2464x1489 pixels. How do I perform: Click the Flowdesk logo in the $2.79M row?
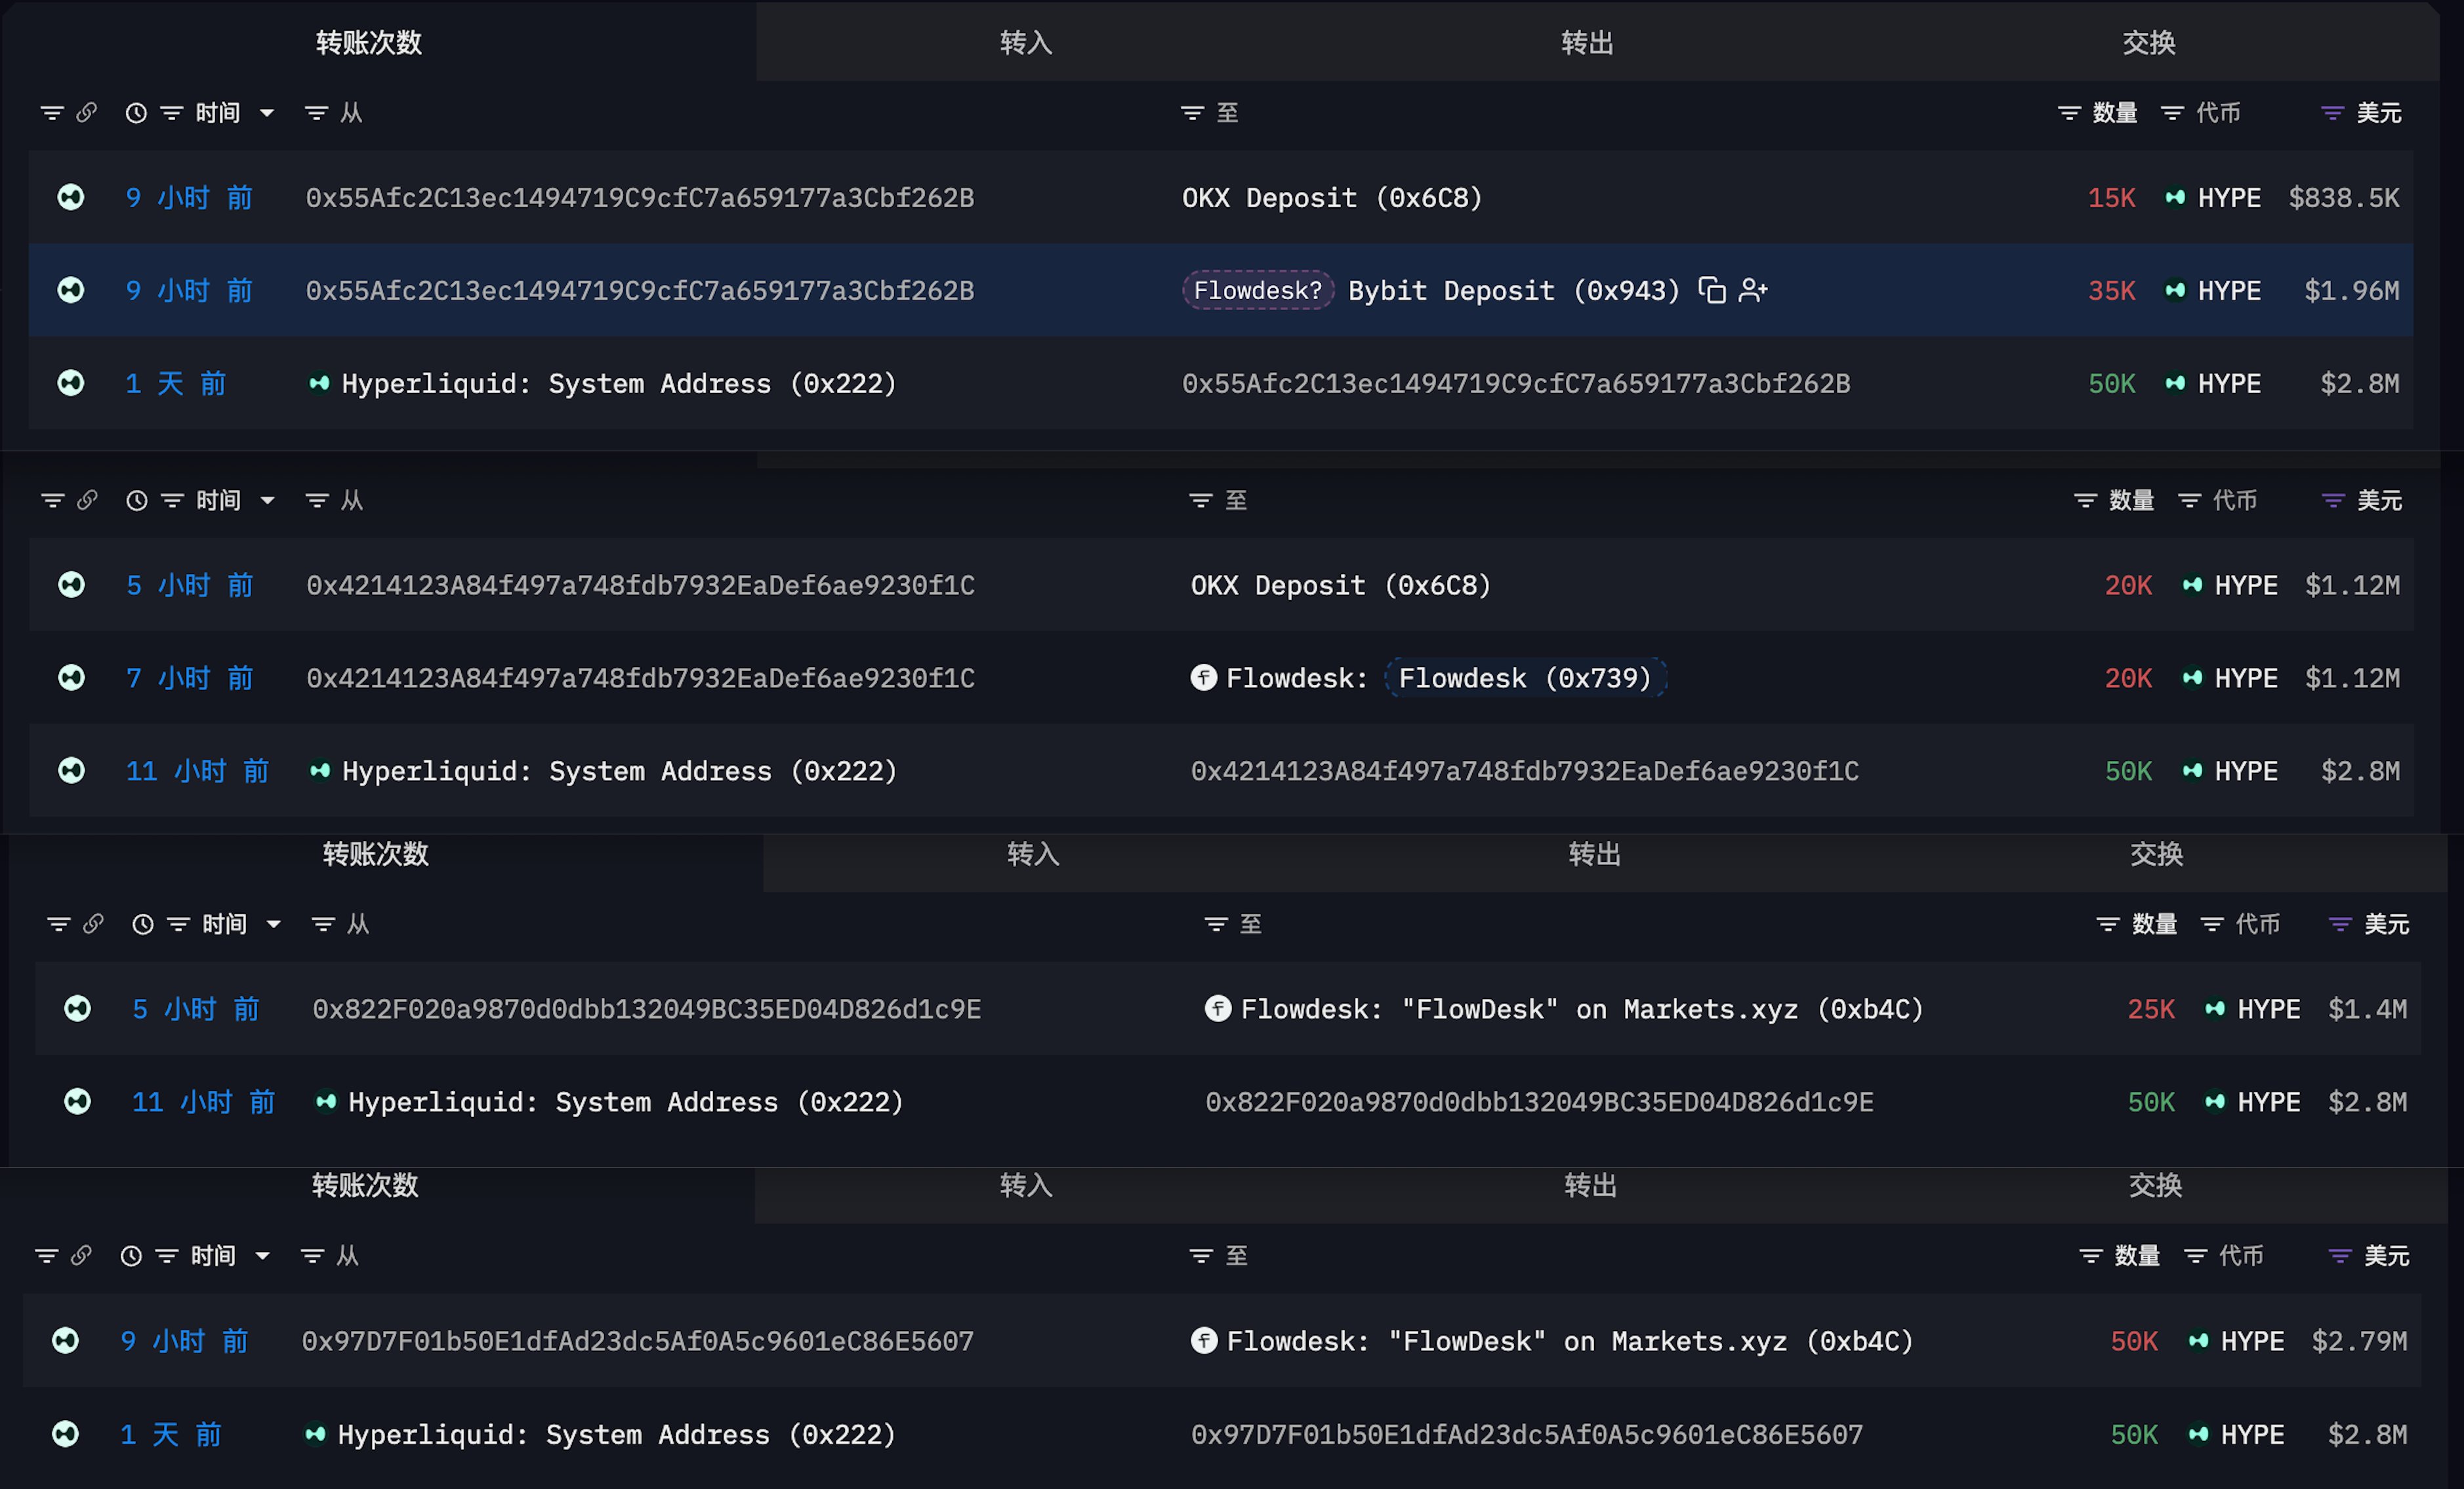click(x=1205, y=1340)
